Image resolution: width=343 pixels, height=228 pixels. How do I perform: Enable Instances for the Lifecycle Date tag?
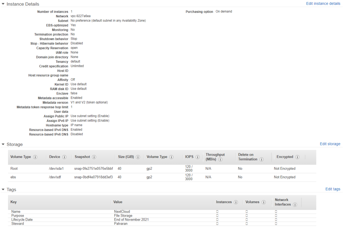click(217, 220)
